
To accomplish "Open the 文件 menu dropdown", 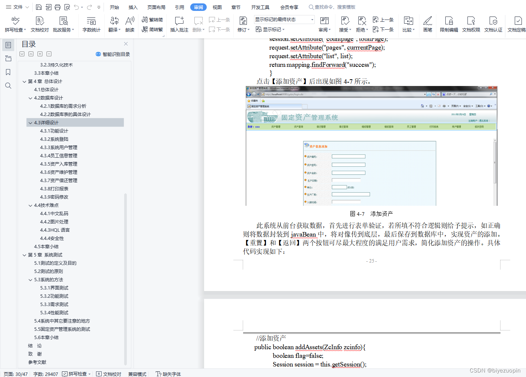I will coord(18,7).
